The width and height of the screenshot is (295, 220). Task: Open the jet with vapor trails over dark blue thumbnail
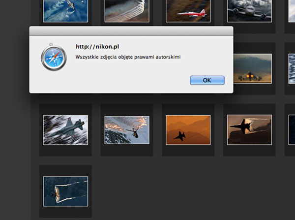[65, 191]
